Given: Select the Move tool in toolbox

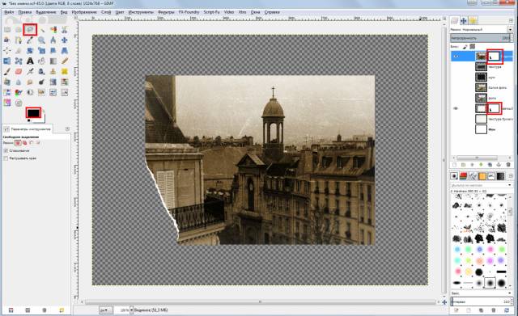Looking at the screenshot, I should click(x=65, y=40).
